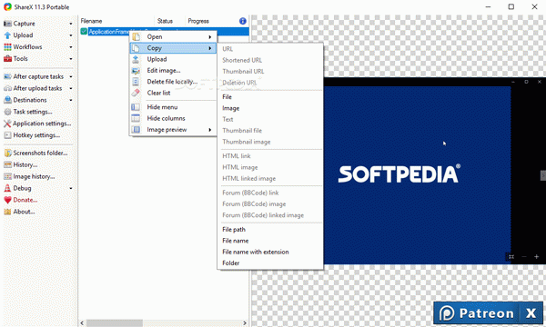Click the Donate heart icon
This screenshot has height=327, width=546.
click(7, 200)
